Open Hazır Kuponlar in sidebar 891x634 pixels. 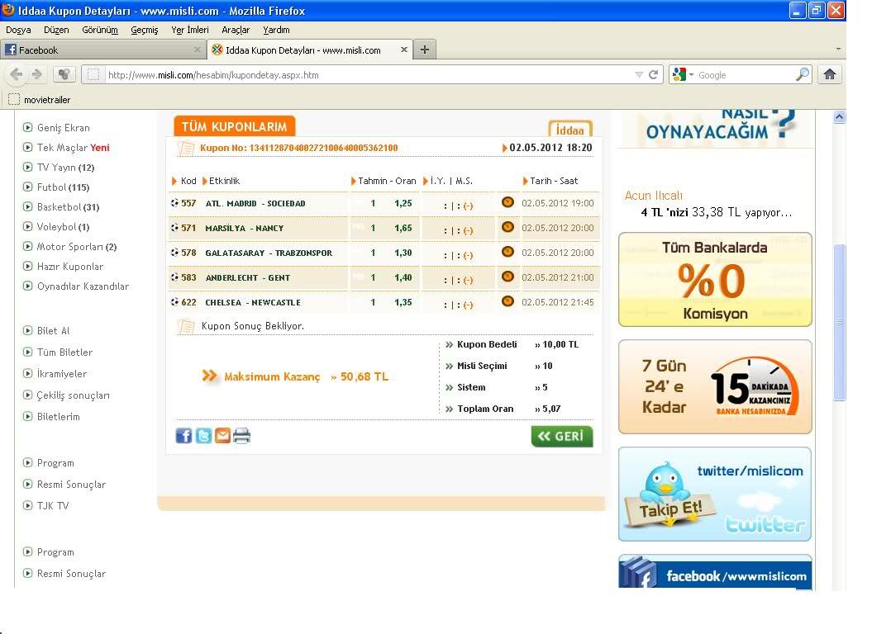click(x=70, y=267)
